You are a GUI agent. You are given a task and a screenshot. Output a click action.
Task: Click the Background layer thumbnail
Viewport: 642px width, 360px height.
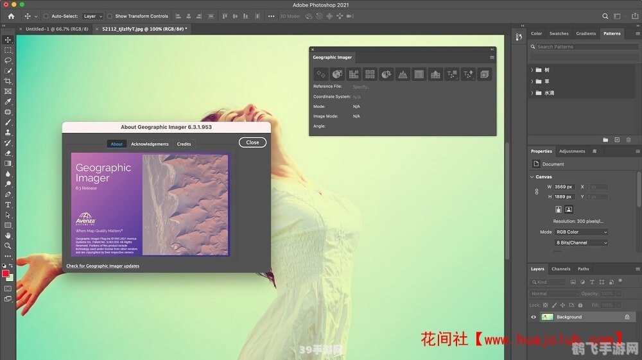pos(547,317)
